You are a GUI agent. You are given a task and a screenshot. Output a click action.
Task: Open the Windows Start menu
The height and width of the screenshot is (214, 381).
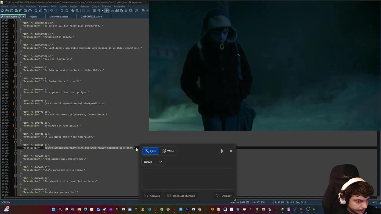pos(54,209)
